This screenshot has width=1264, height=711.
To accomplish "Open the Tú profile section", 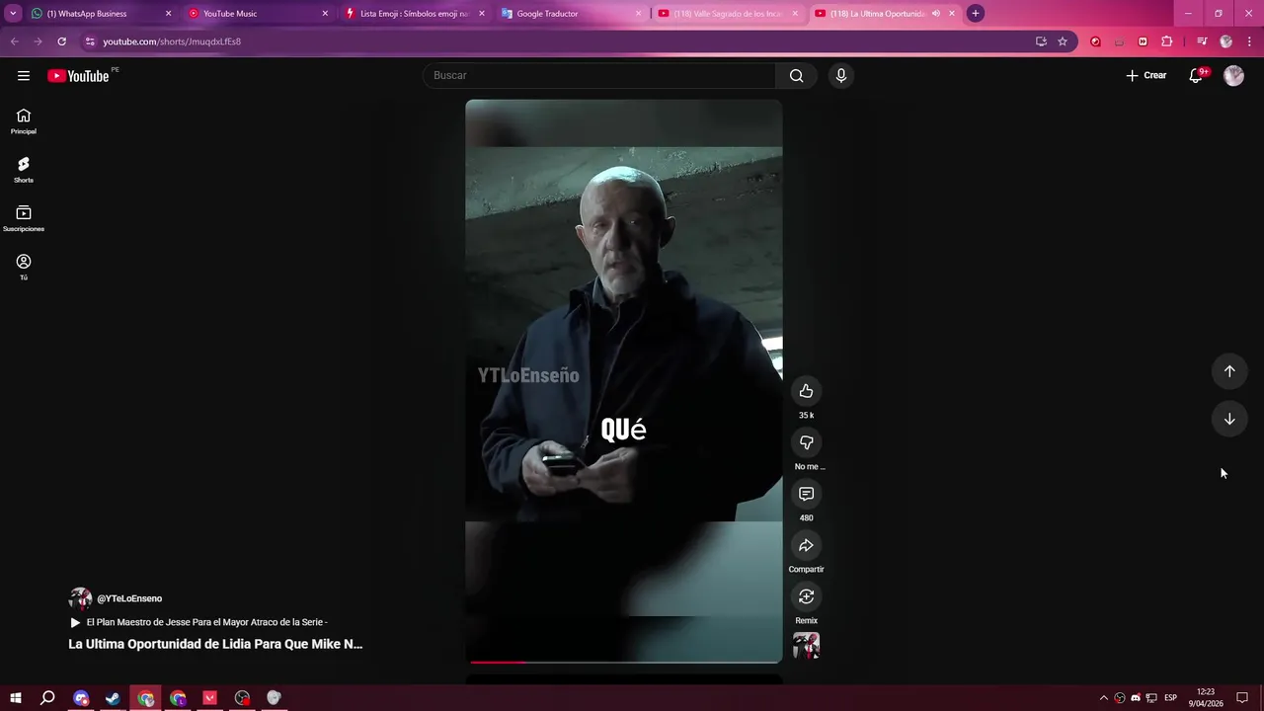I will coord(24,267).
